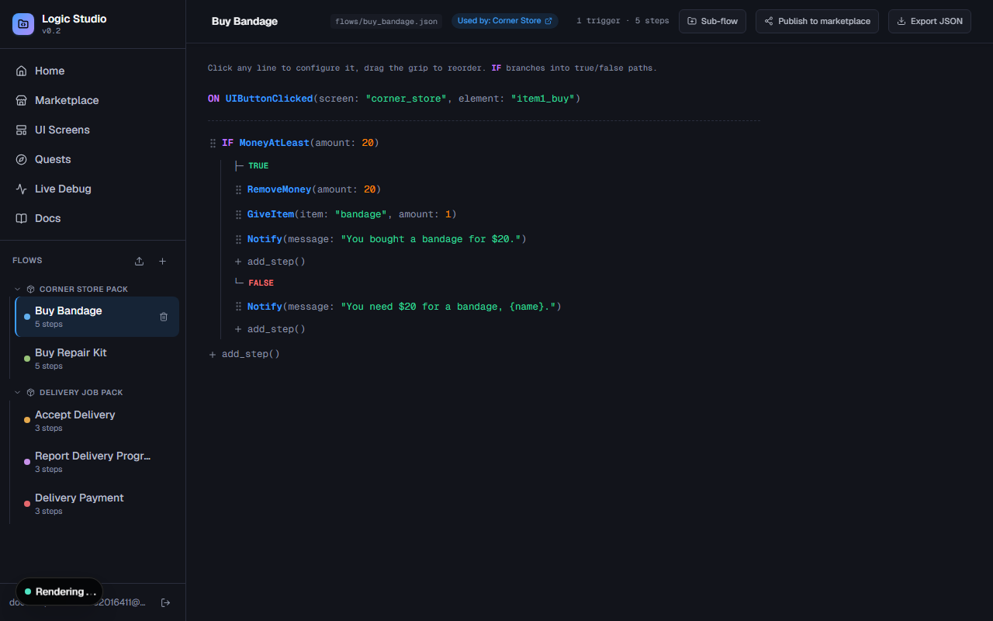Click the grip handle of RemoveMoney step
Image resolution: width=993 pixels, height=621 pixels.
[238, 189]
